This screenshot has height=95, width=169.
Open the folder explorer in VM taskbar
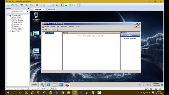[x=55, y=85]
